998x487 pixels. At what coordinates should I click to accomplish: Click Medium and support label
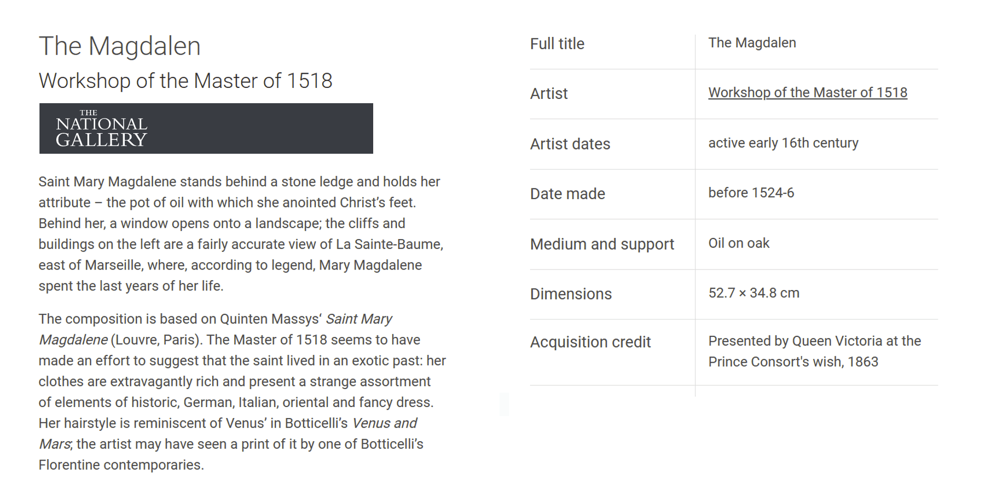click(x=602, y=244)
